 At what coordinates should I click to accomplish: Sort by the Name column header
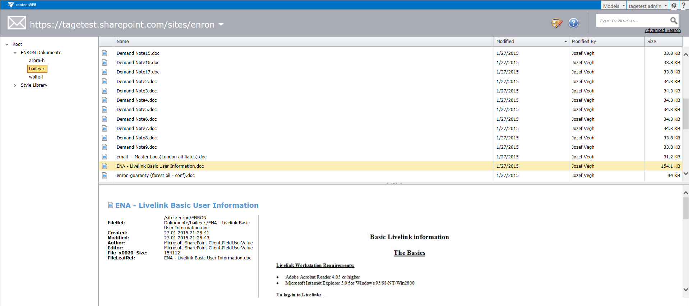click(x=304, y=41)
